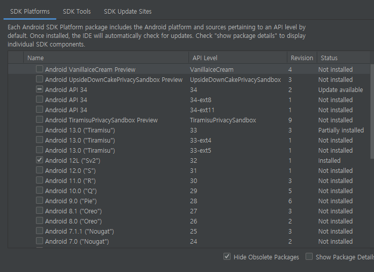Toggle the Android API 34 update checkbox

[x=40, y=89]
